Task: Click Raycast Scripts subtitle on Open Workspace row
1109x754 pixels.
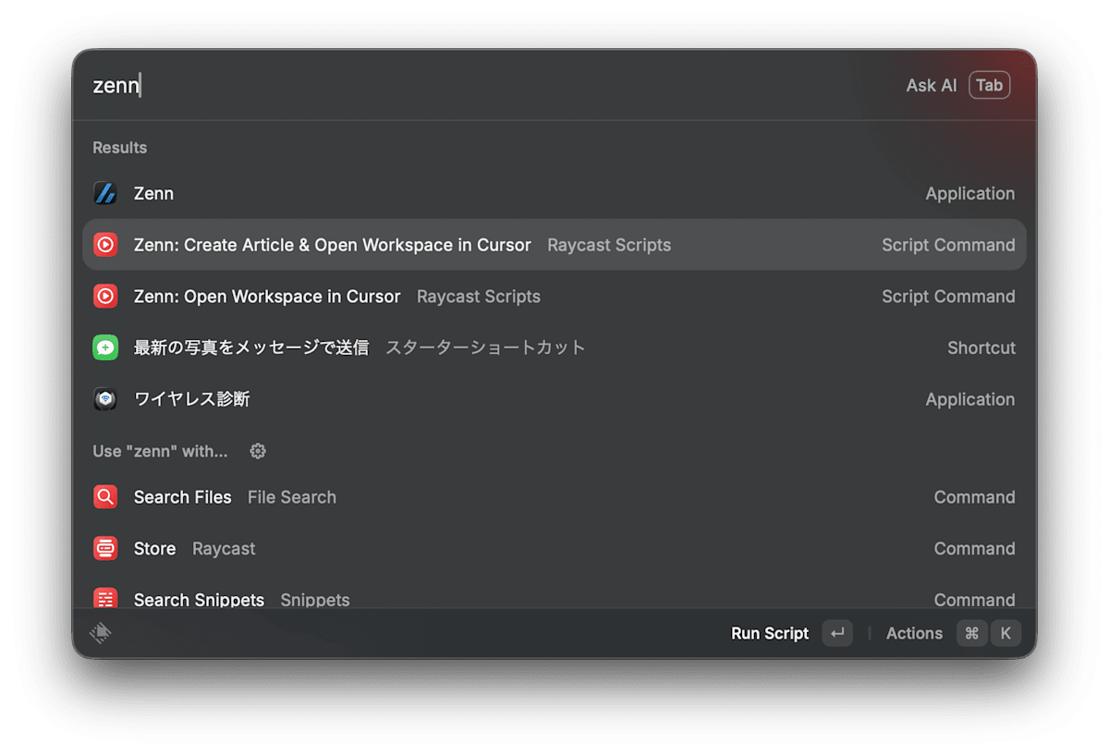Action: point(479,297)
